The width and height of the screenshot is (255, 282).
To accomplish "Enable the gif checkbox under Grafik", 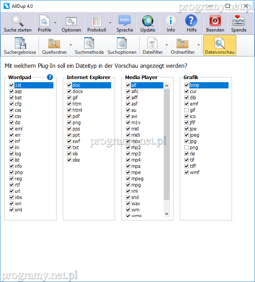I will [187, 110].
